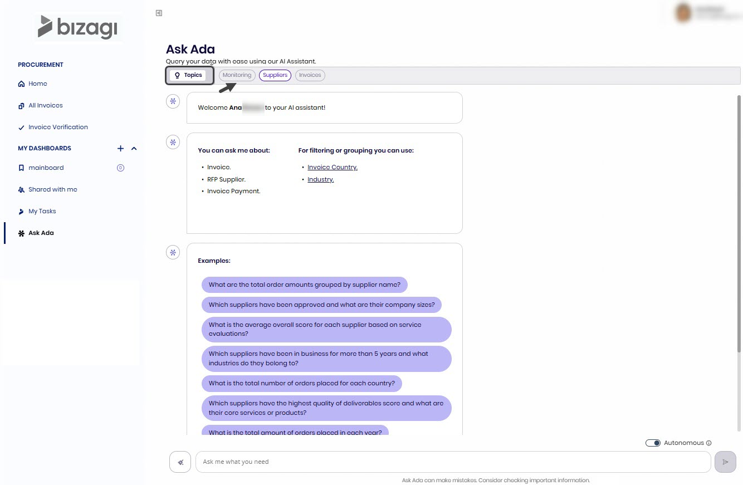Click the plus icon to add dashboard
This screenshot has width=743, height=485.
(120, 149)
